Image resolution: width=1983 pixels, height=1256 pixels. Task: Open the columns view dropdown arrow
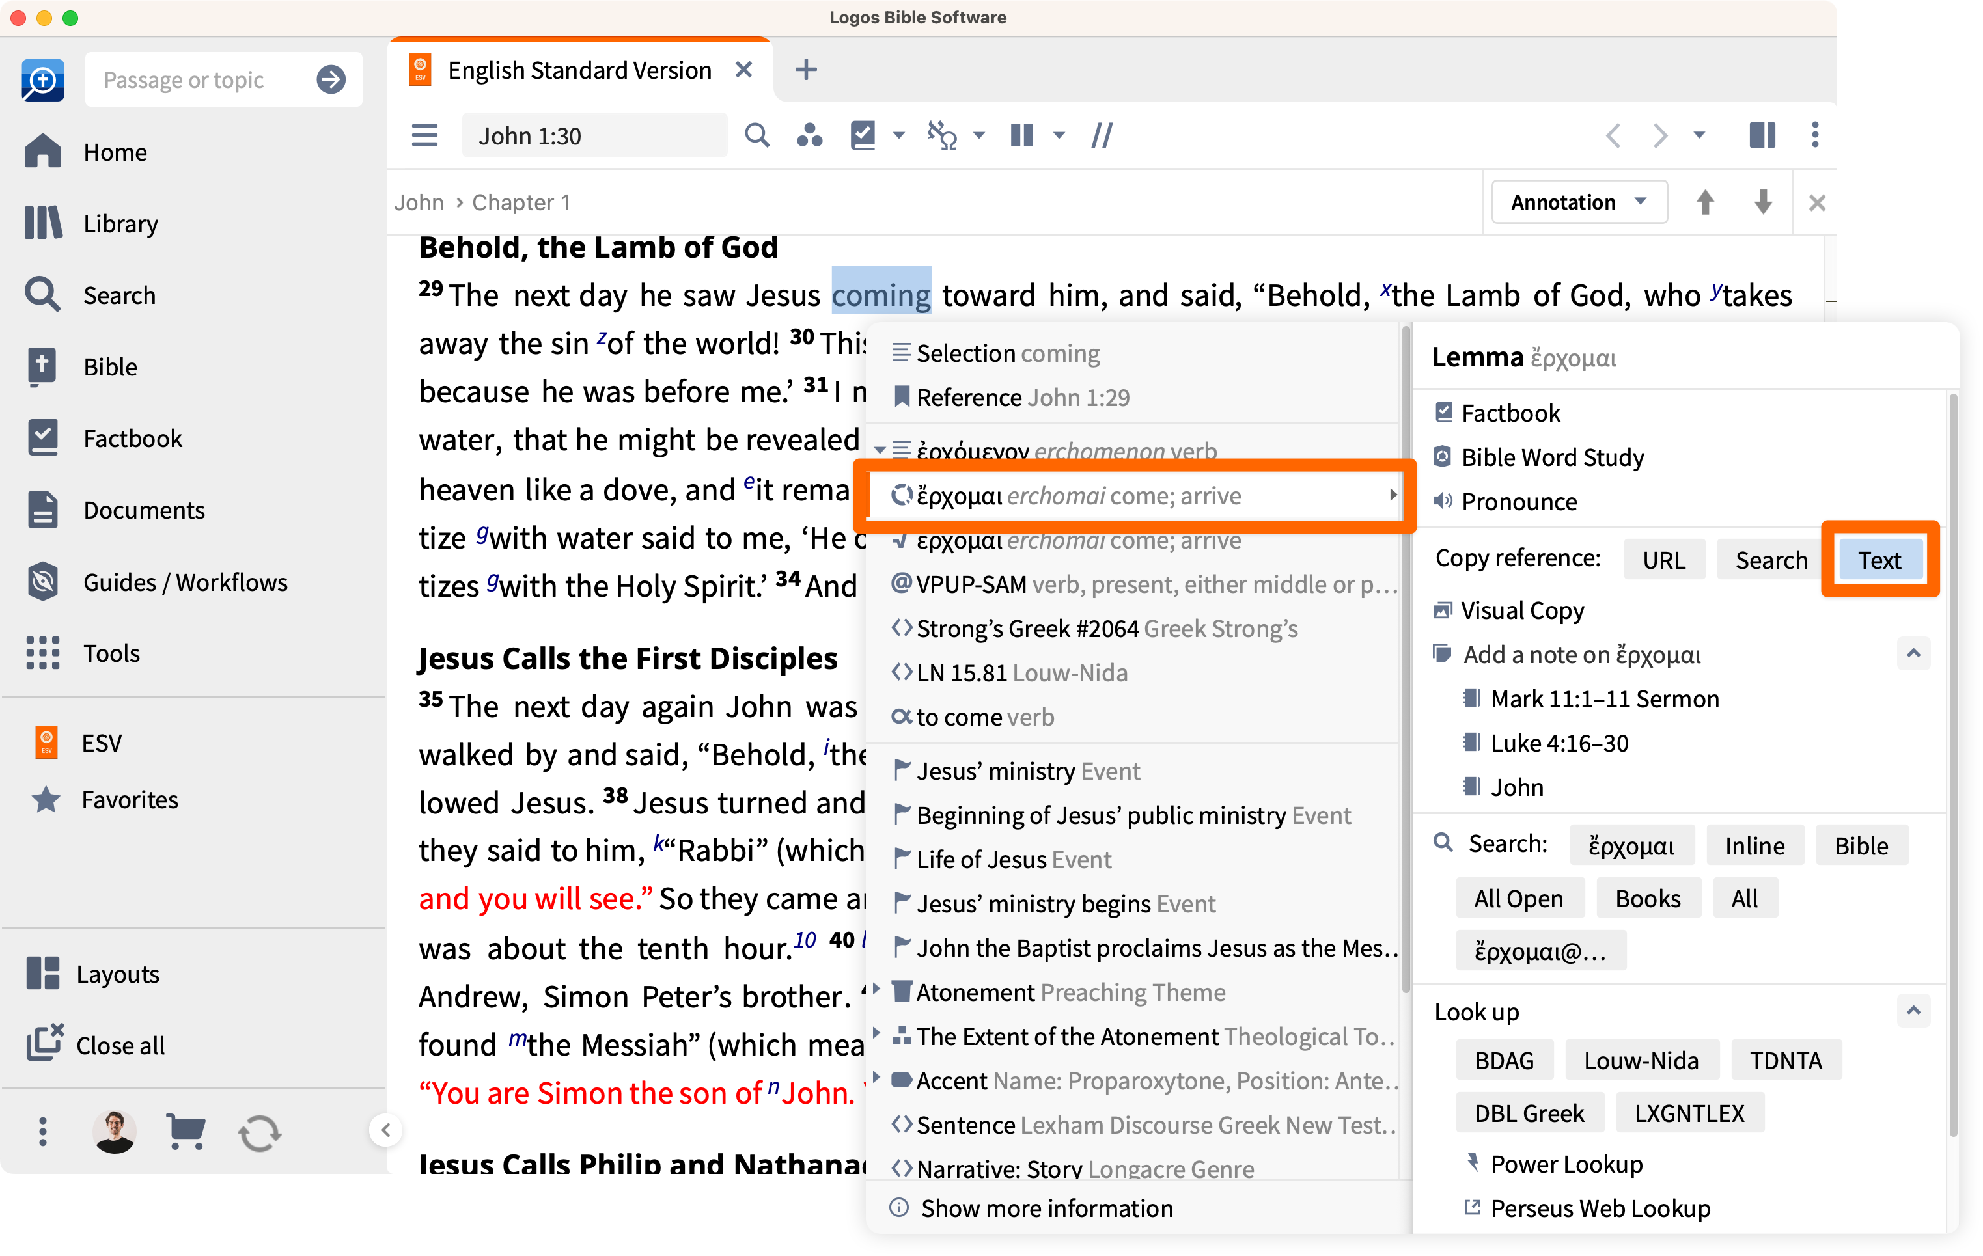(x=1059, y=135)
